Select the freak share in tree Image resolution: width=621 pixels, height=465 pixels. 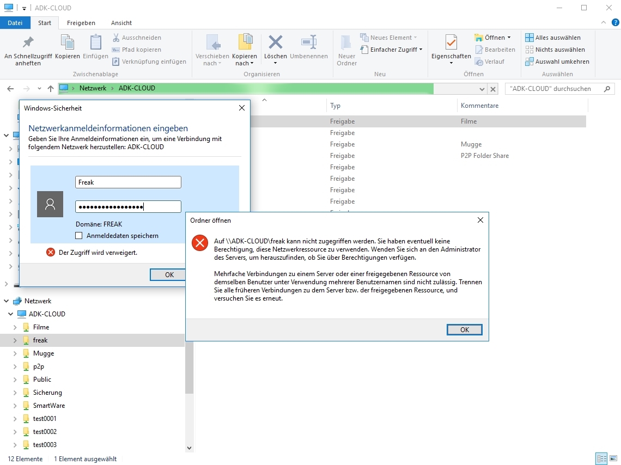[40, 340]
